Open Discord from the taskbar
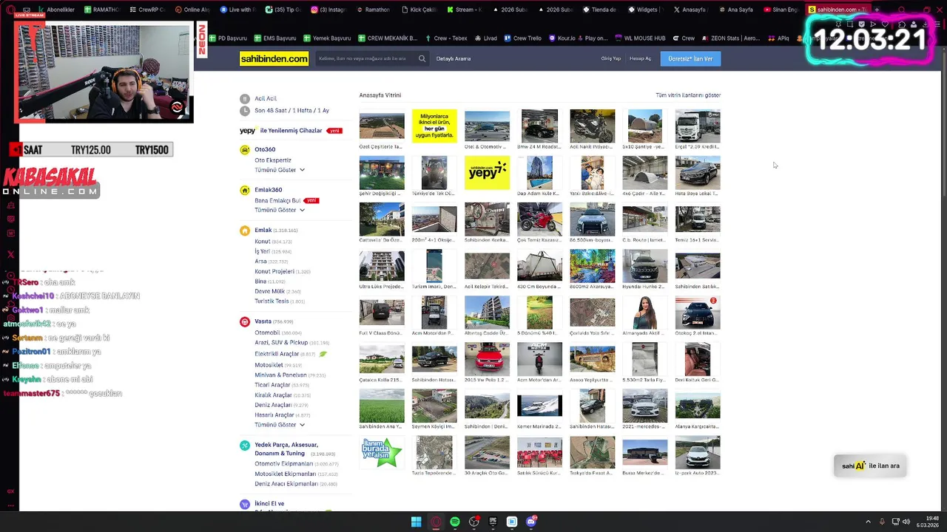Viewport: 947px width, 532px height. (530, 522)
